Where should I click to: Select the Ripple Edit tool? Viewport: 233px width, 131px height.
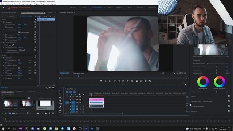click(60, 97)
